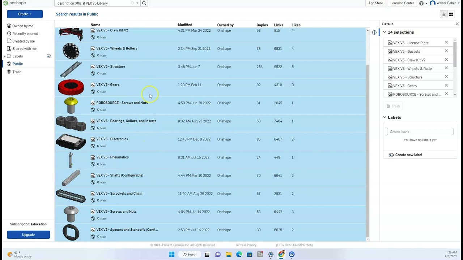Click the VEX V5 - Pneumatics thumbnail
Image resolution: width=463 pixels, height=260 pixels.
click(71, 160)
